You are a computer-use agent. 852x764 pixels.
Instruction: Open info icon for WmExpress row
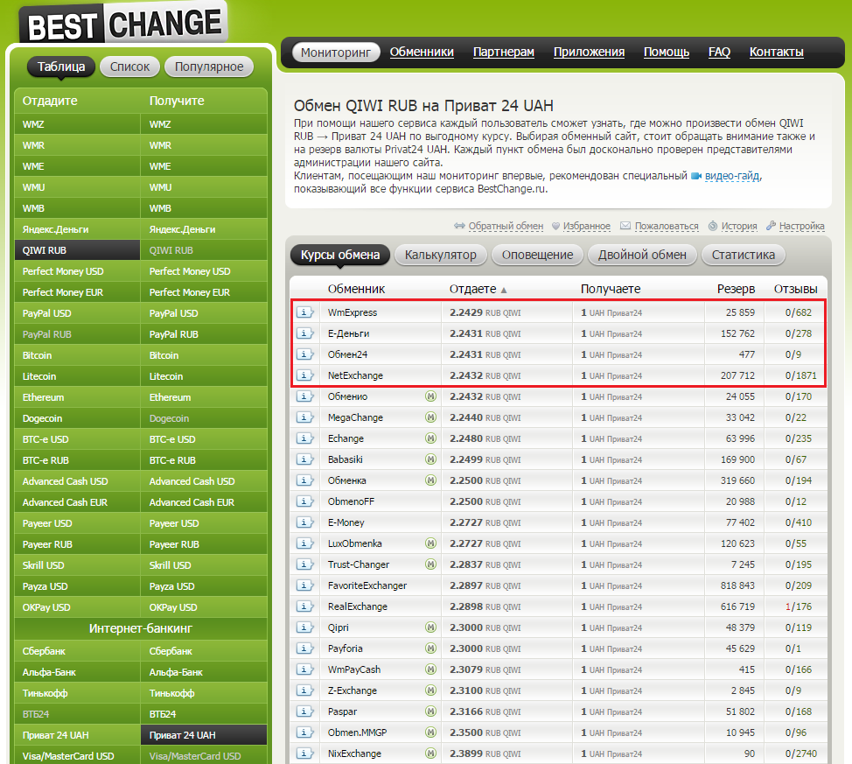pos(304,312)
